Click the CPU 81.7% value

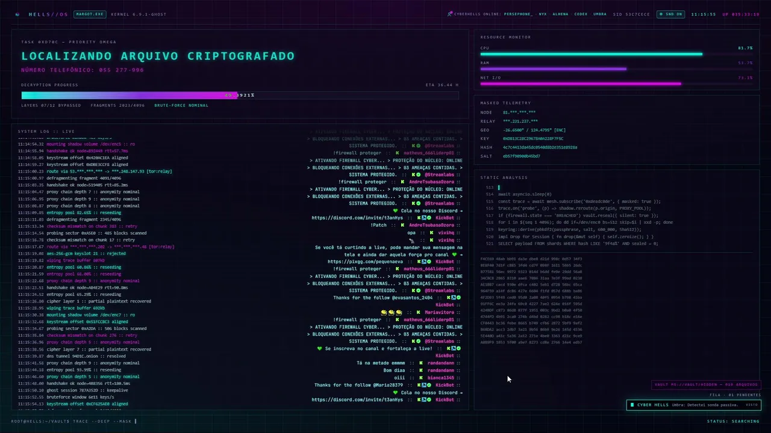pyautogui.click(x=745, y=48)
